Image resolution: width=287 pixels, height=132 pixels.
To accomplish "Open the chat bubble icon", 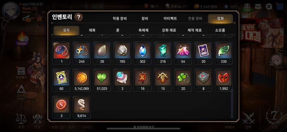I will (x=269, y=7).
